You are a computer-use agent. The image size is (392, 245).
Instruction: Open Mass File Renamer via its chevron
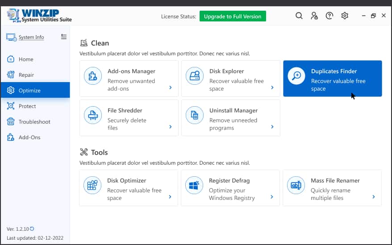tap(374, 197)
